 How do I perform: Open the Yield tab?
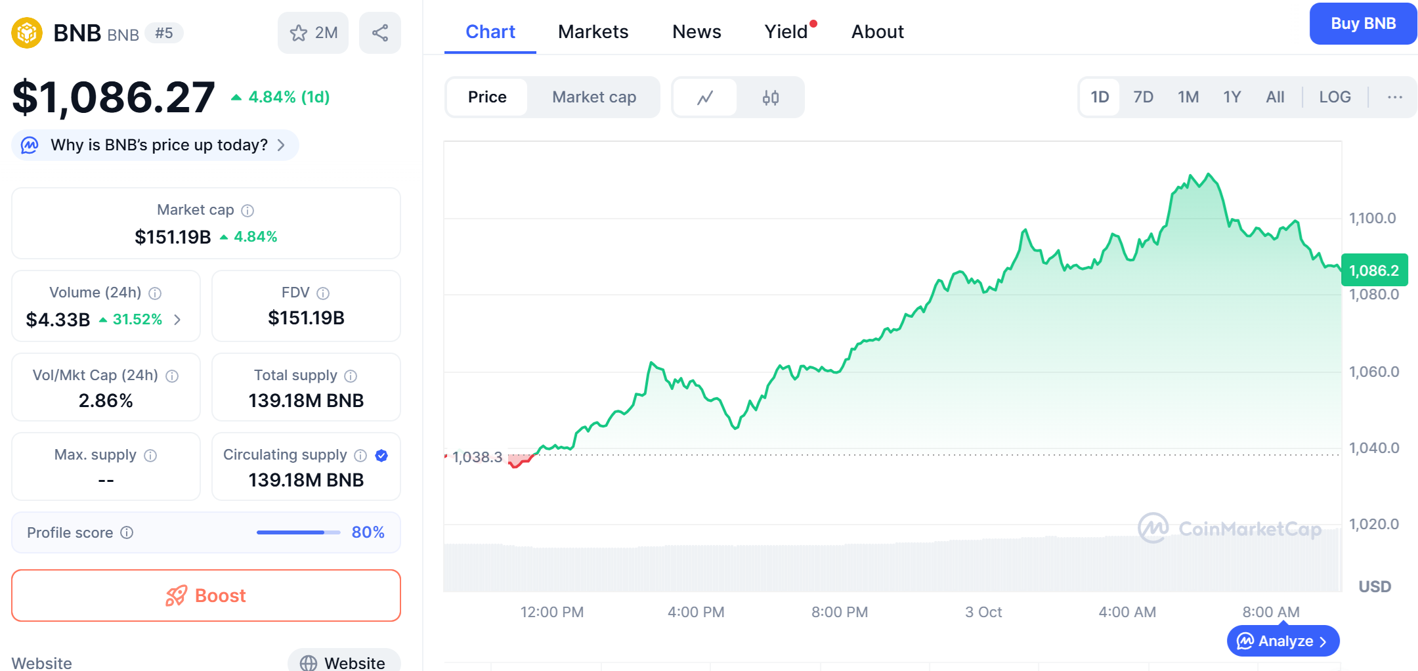pyautogui.click(x=786, y=32)
